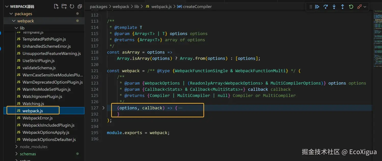Viewport: 382px width, 161px height.
Task: Click 'const asArray' declaration text
Action: tap(123, 52)
